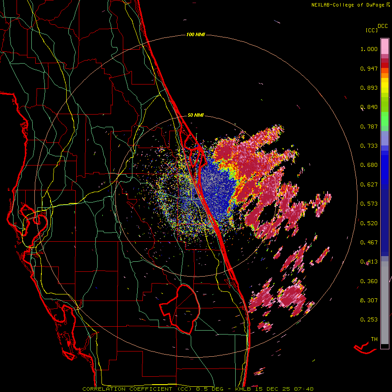Click the 15 DEC 25 07:40 timestamp
Image resolution: width=392 pixels, height=392 pixels.
[x=284, y=389]
